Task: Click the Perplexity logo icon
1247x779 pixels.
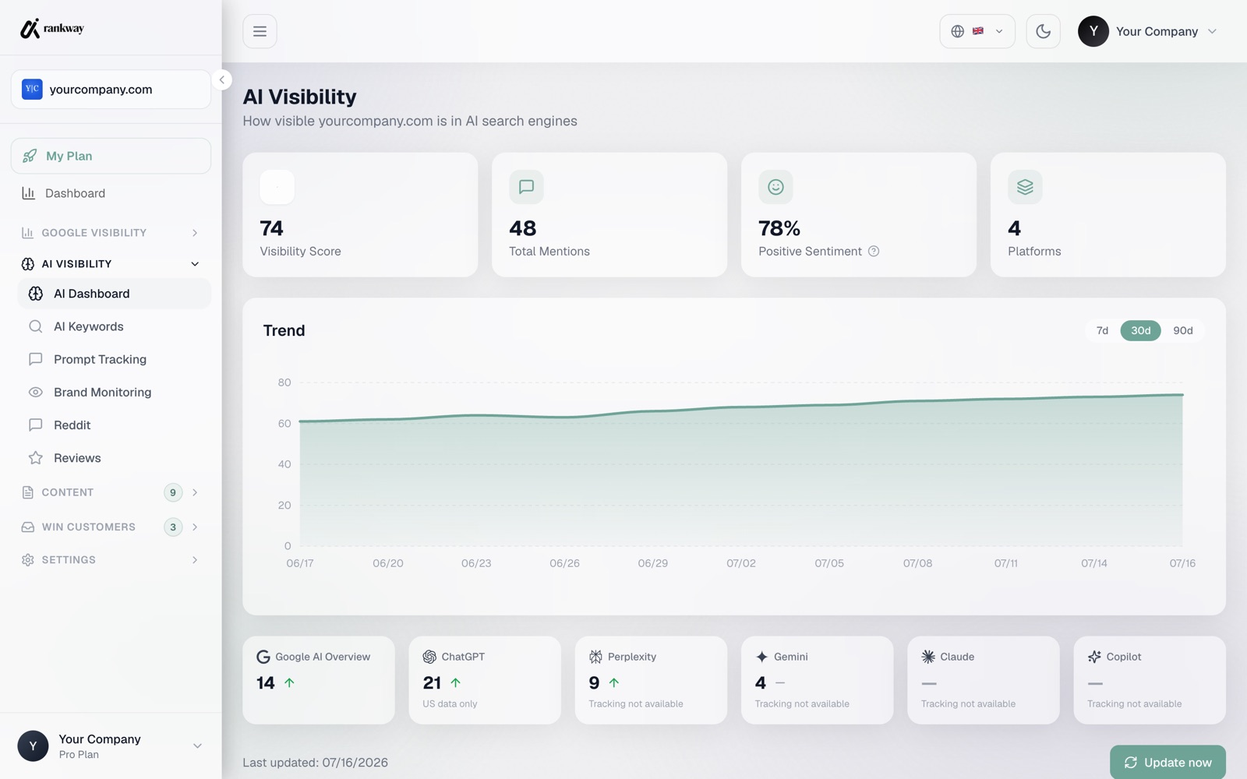Action: point(595,657)
